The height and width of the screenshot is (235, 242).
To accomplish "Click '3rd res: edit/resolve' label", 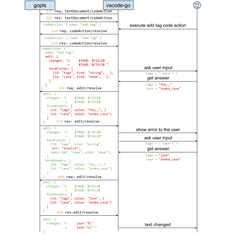I will [x=78, y=121].
